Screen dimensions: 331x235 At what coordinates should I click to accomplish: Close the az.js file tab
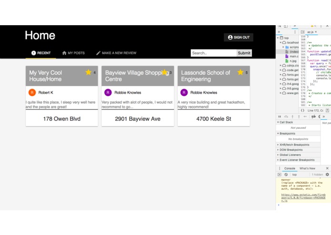[x=316, y=32]
